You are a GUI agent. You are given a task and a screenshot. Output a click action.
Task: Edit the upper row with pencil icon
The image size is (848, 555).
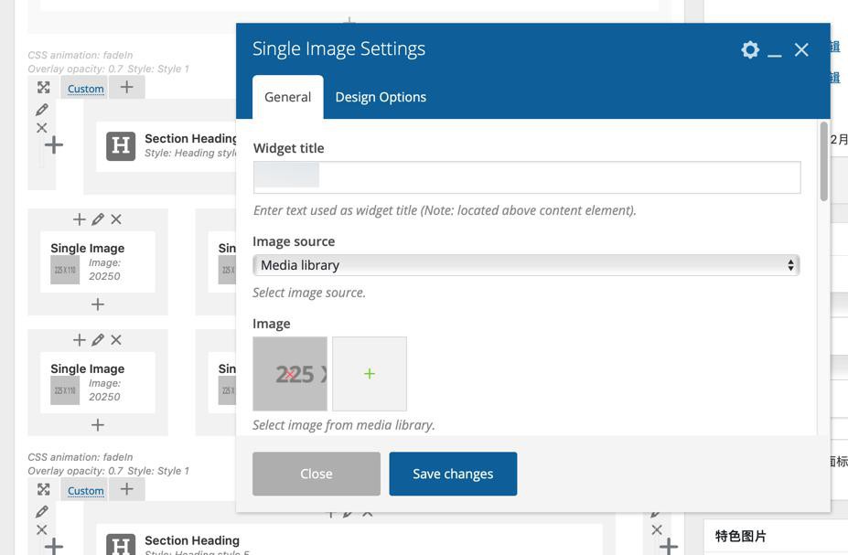click(42, 110)
